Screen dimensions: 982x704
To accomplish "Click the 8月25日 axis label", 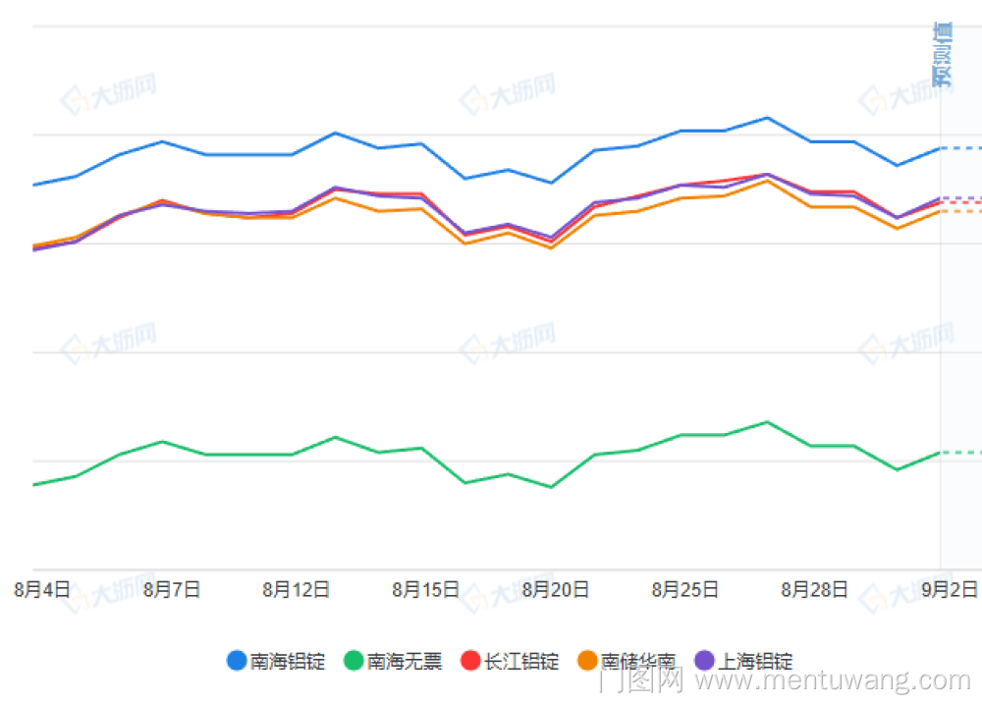I will pyautogui.click(x=684, y=589).
